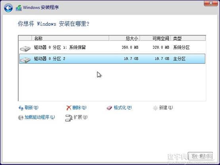Select row 驱动器 0 分区 2
220x165 pixels.
coord(112,59)
